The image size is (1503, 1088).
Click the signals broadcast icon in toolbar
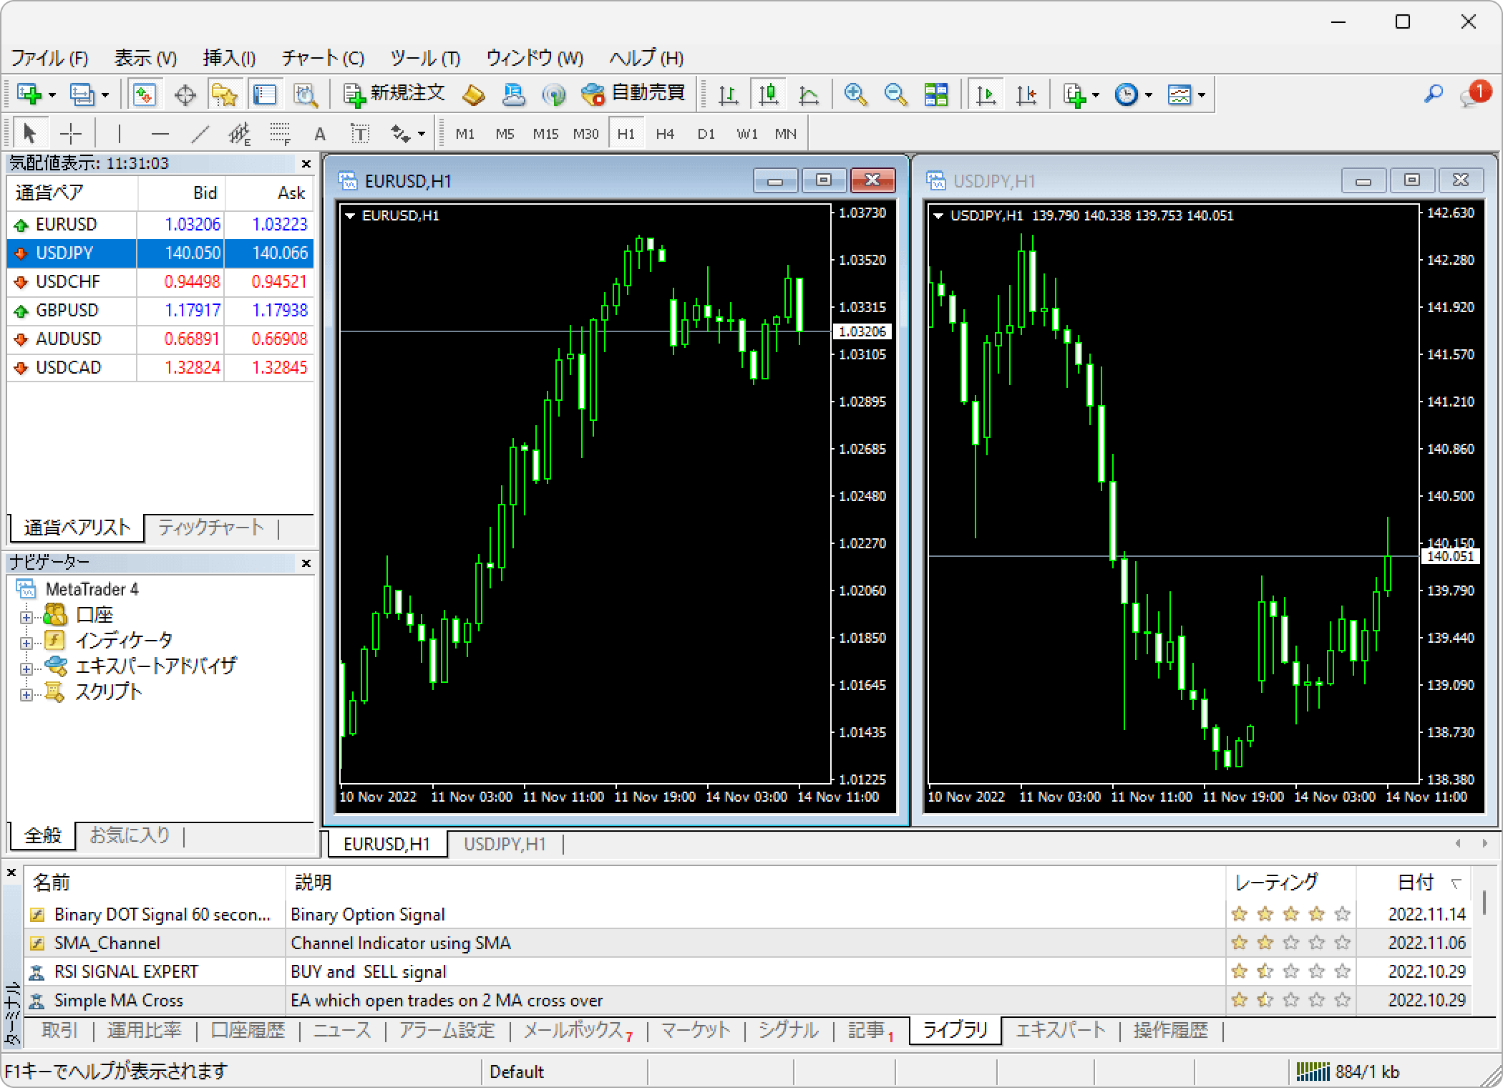click(x=553, y=94)
